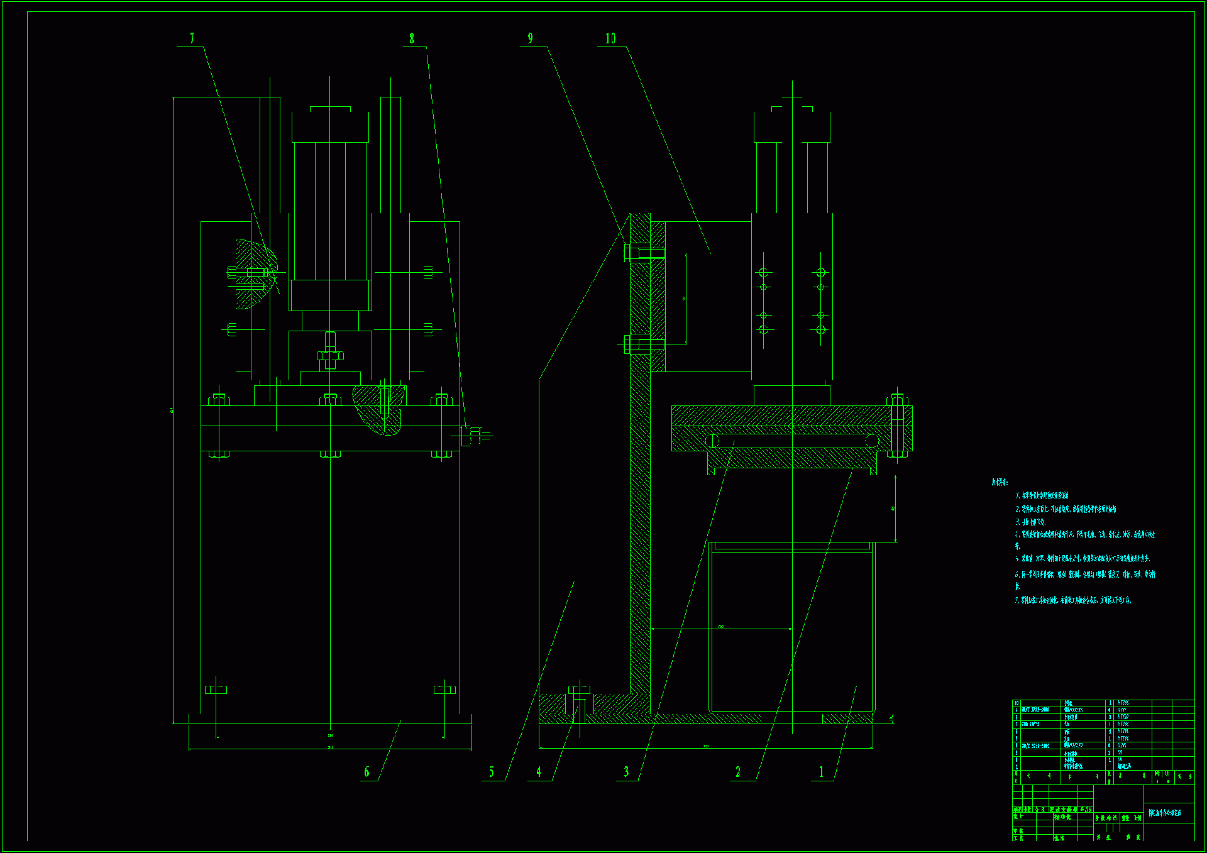
Task: Select callout number 8 at top
Action: click(x=412, y=39)
